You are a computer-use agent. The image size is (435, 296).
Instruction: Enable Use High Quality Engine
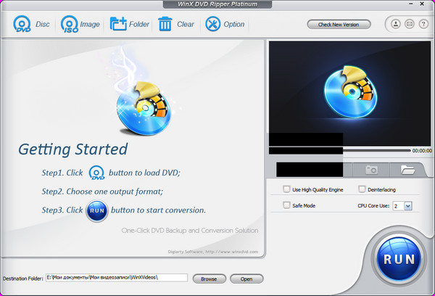pyautogui.click(x=286, y=189)
